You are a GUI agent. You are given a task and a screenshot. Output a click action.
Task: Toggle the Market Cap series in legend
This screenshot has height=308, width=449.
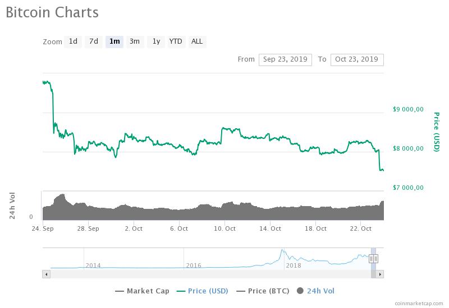142,291
